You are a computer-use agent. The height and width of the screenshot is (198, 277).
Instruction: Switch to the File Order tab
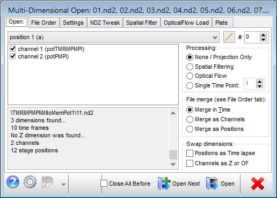(44, 23)
